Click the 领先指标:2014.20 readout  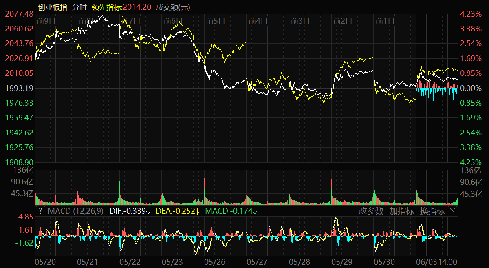click(x=121, y=7)
